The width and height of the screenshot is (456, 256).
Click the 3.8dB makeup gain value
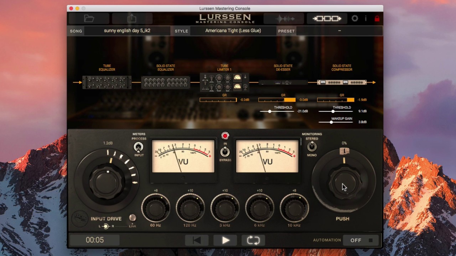(x=362, y=122)
